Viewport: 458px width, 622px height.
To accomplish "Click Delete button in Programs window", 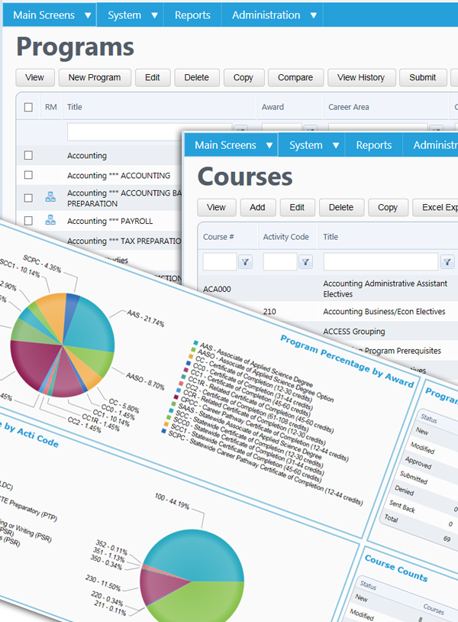I will point(196,77).
